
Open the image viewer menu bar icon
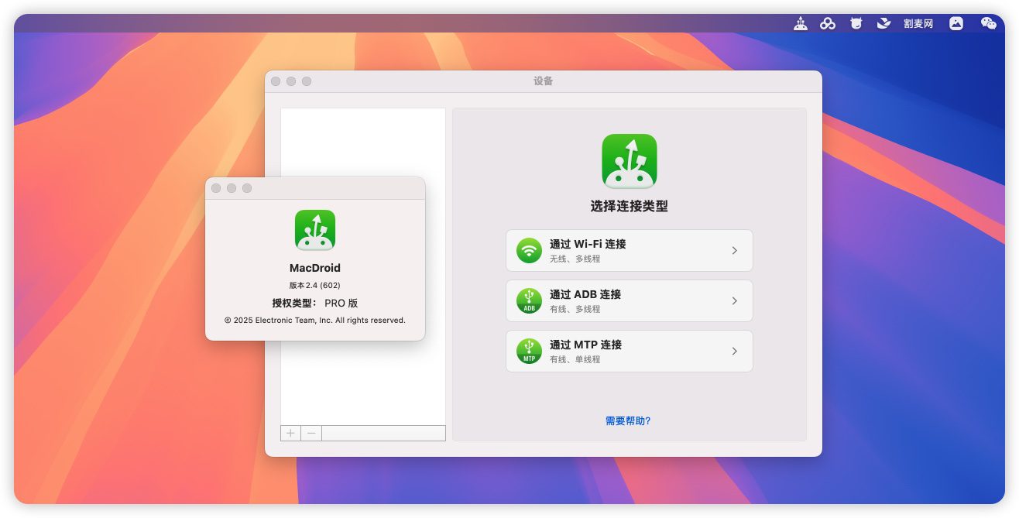pos(956,23)
